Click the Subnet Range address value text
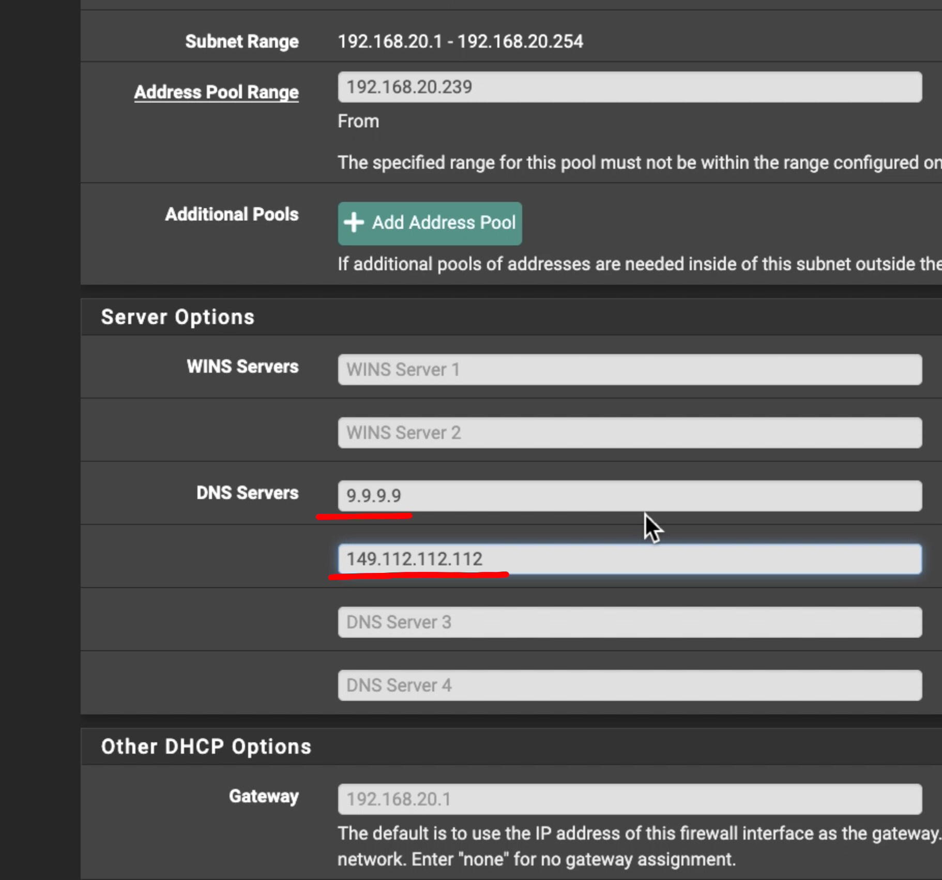The height and width of the screenshot is (880, 942). [460, 41]
